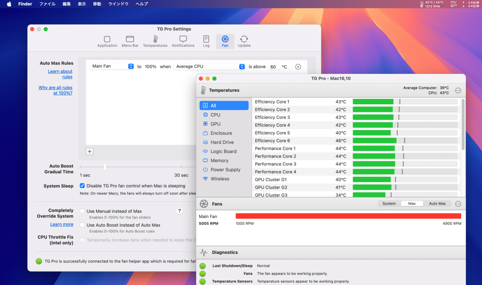The image size is (482, 285).
Task: Enable Use Auto Boost instead of Auto Max
Action: pyautogui.click(x=82, y=225)
